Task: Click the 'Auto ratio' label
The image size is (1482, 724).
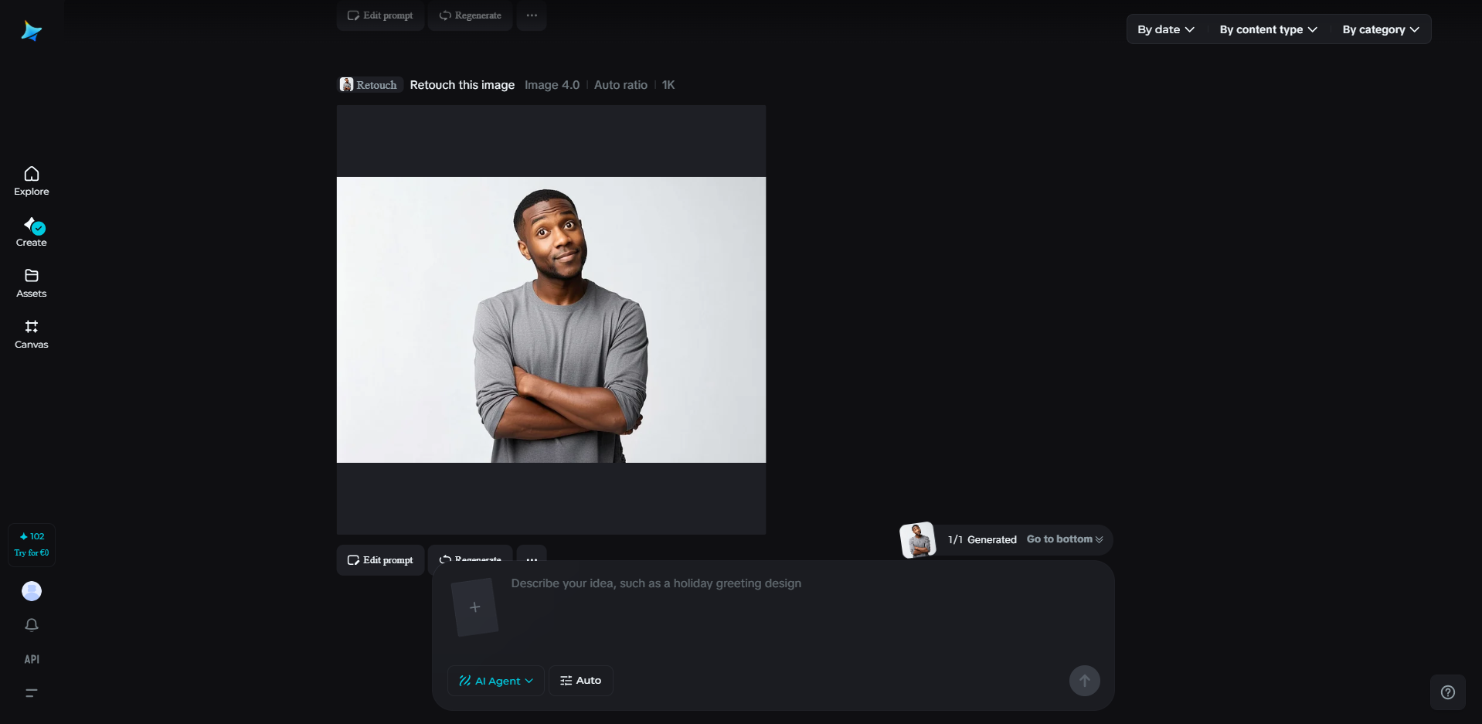Action: 620,85
